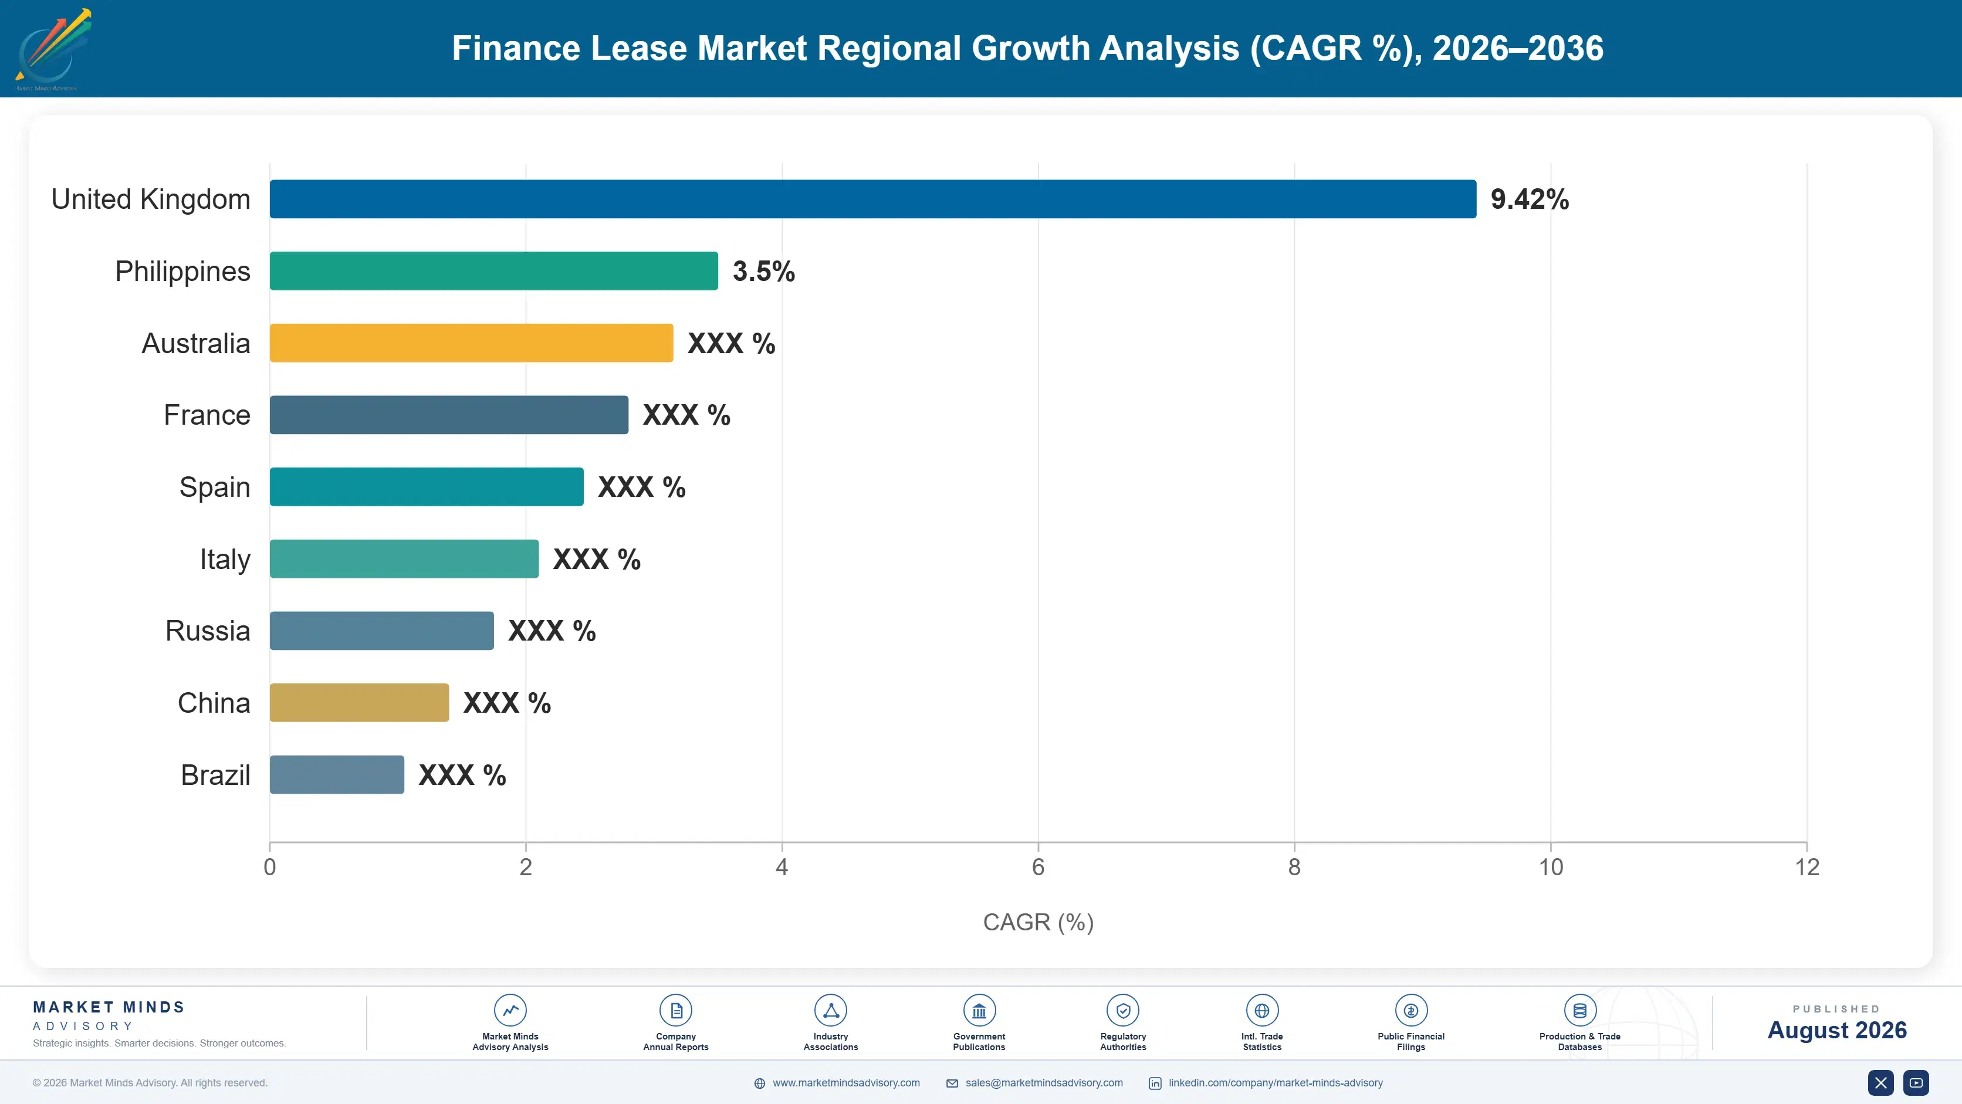
Task: Click the globe icon beside the website address
Action: click(x=759, y=1083)
